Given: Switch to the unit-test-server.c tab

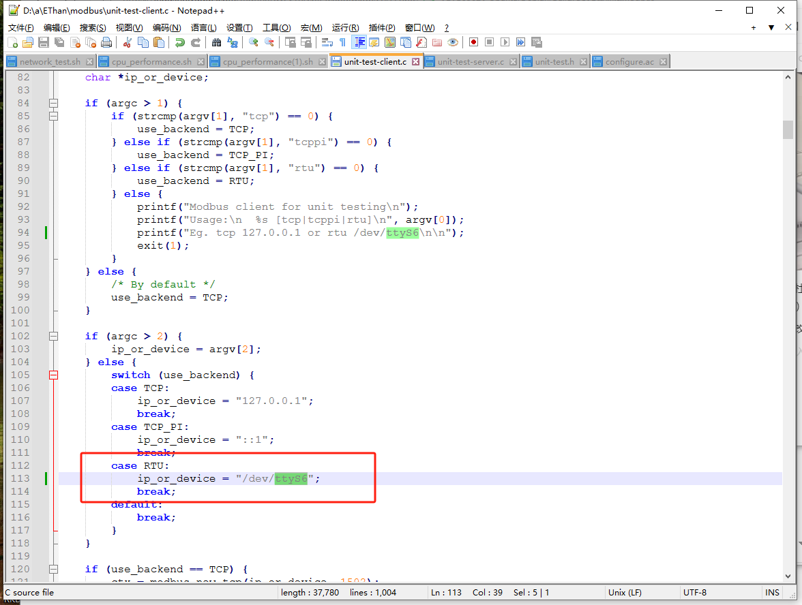Looking at the screenshot, I should [471, 61].
